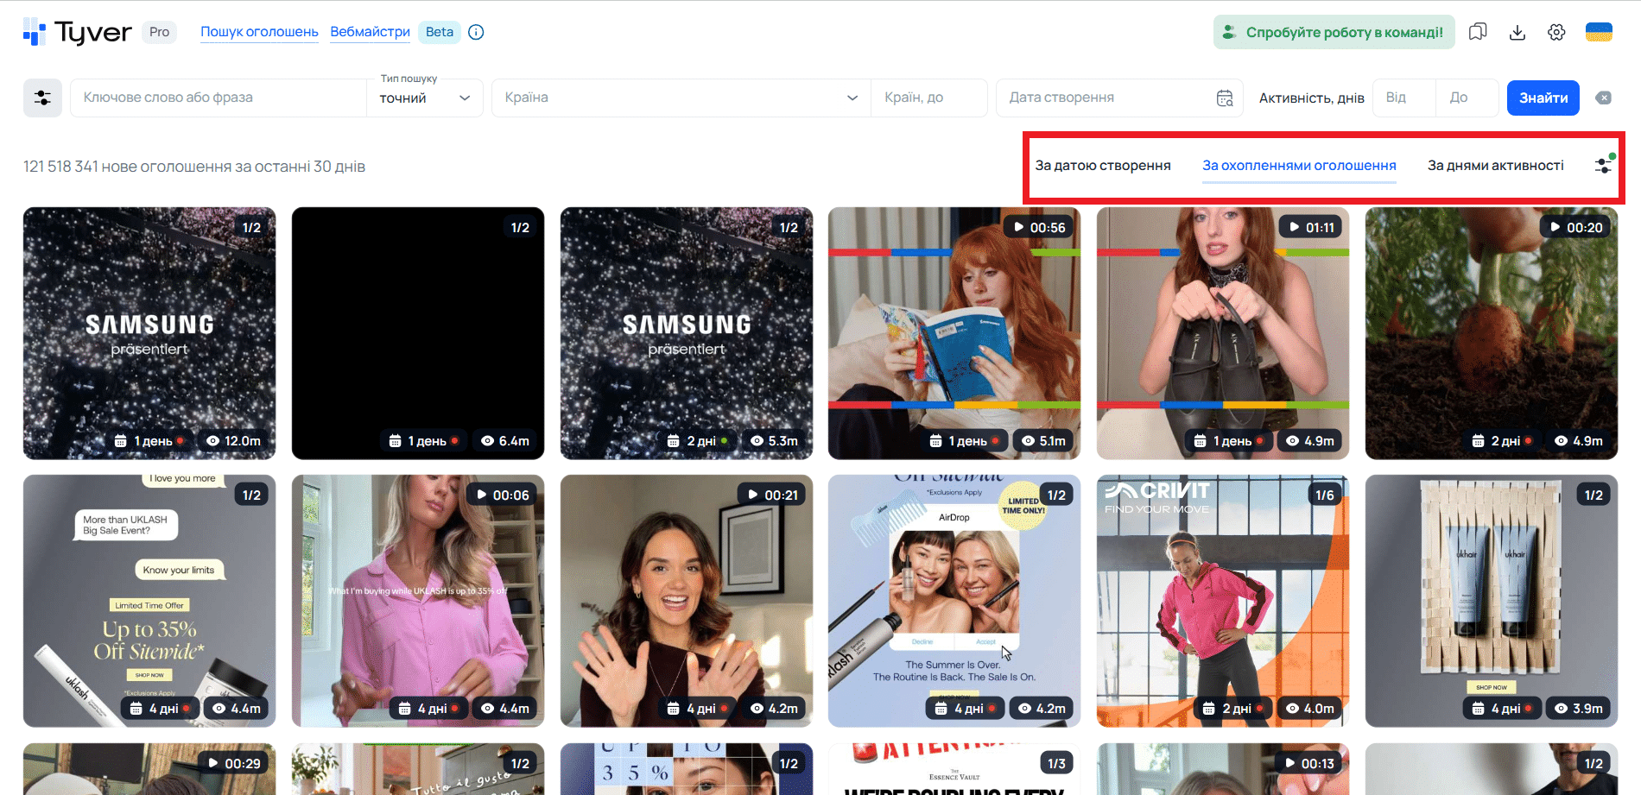Open the all-black ad thumbnail with 6.4m views
1641x795 pixels.
click(418, 333)
